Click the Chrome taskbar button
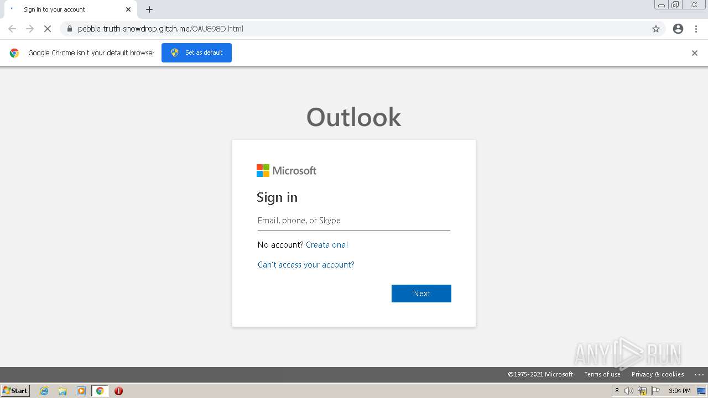Screen dimensions: 708x398 coord(100,391)
